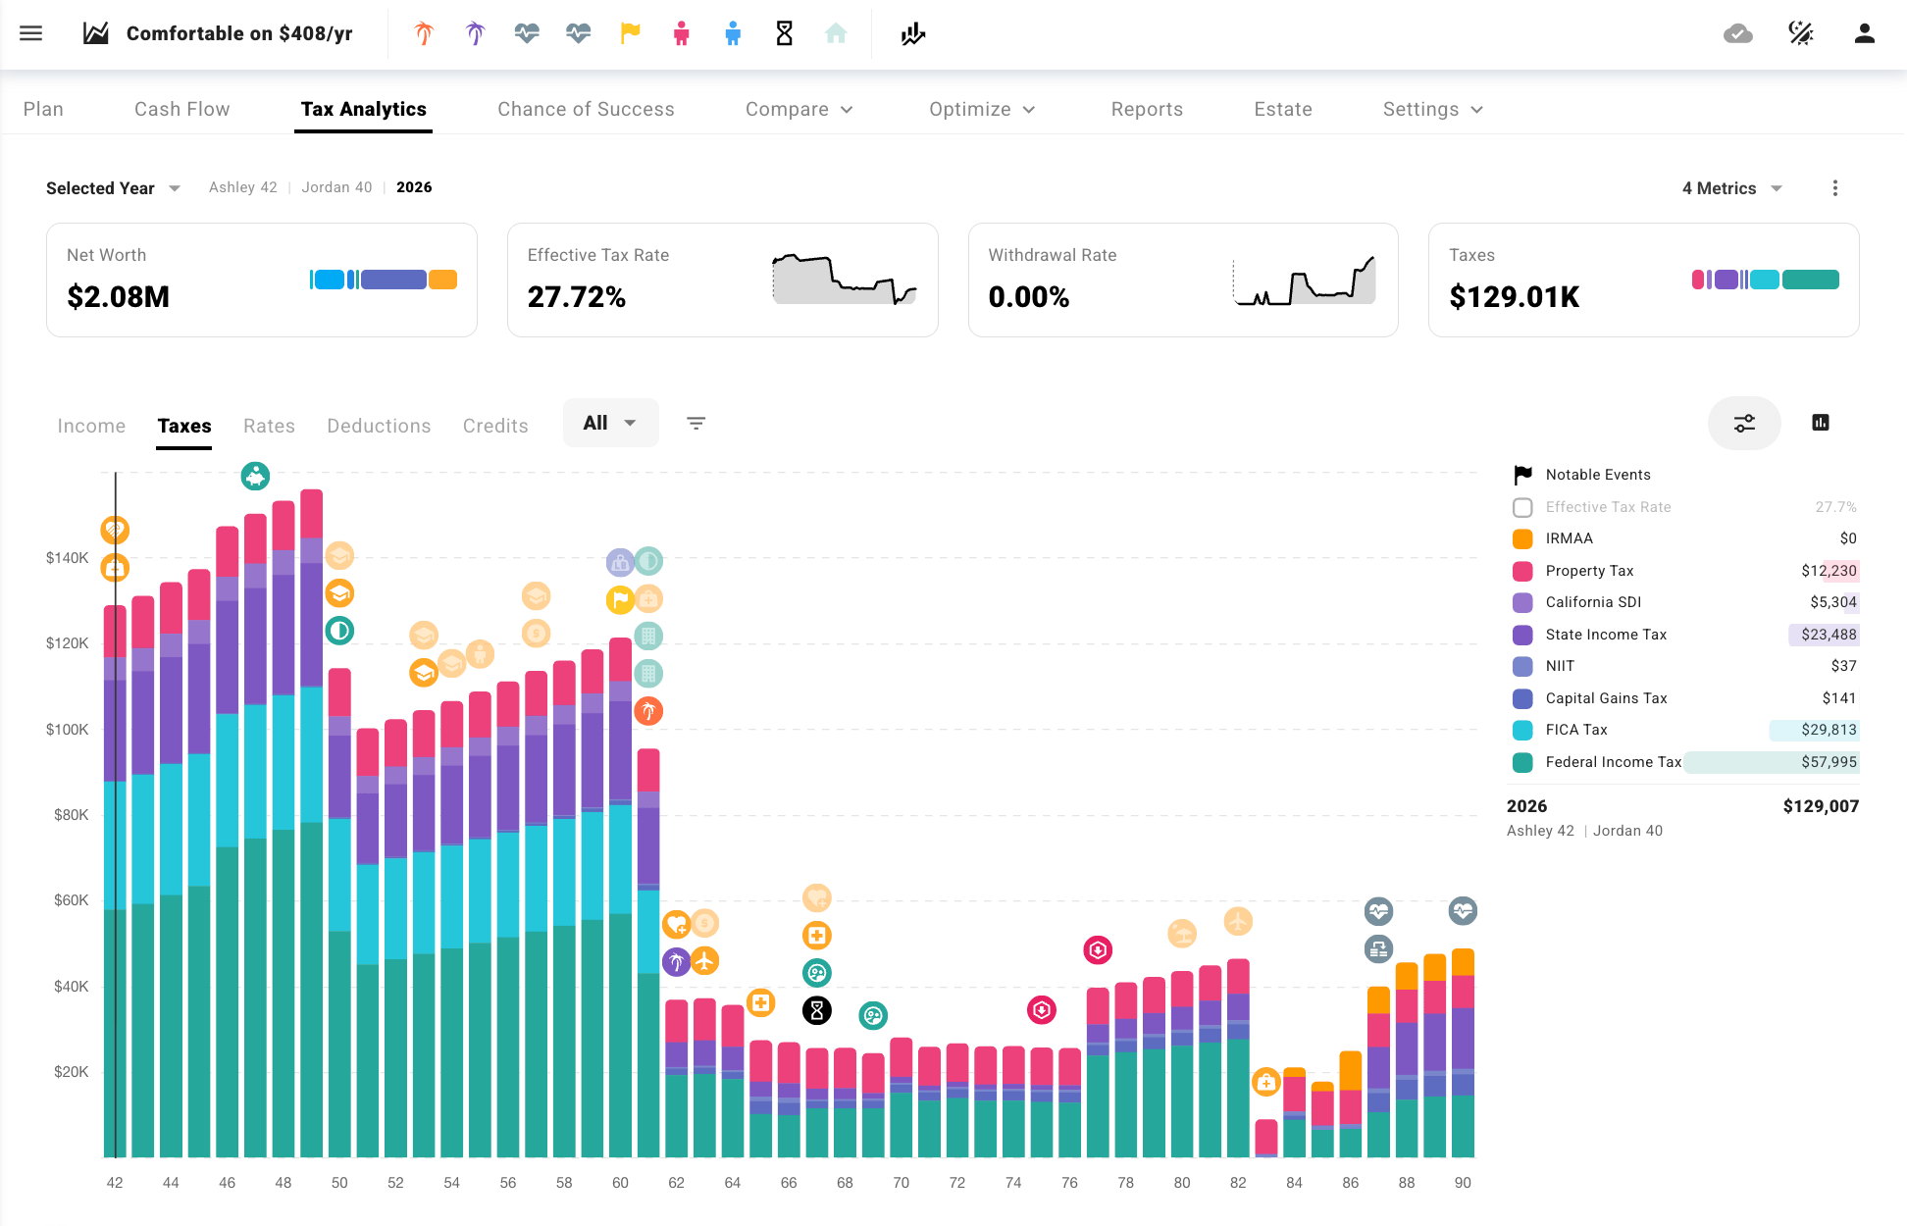The height and width of the screenshot is (1226, 1907).
Task: Open the Taxes metric card
Action: [1644, 280]
